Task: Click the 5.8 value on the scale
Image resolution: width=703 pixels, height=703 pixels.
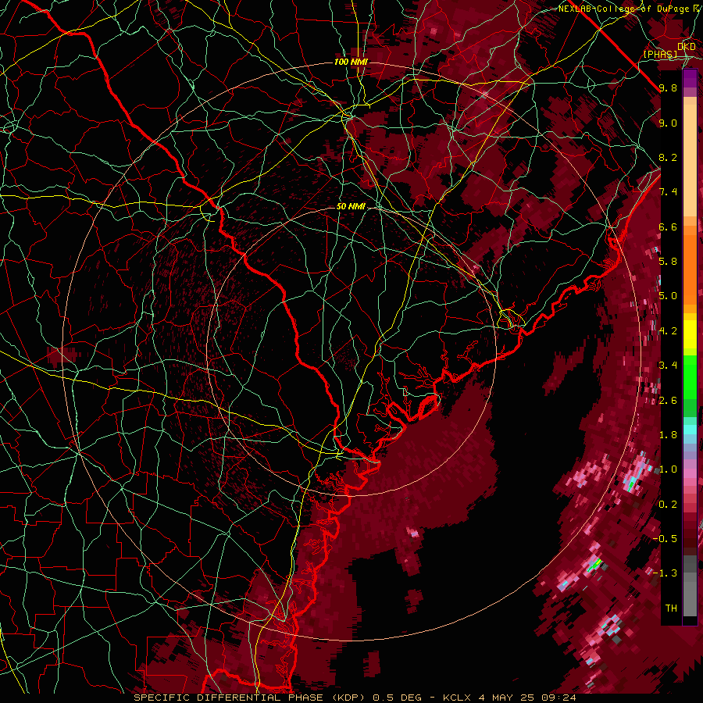Action: coord(668,262)
